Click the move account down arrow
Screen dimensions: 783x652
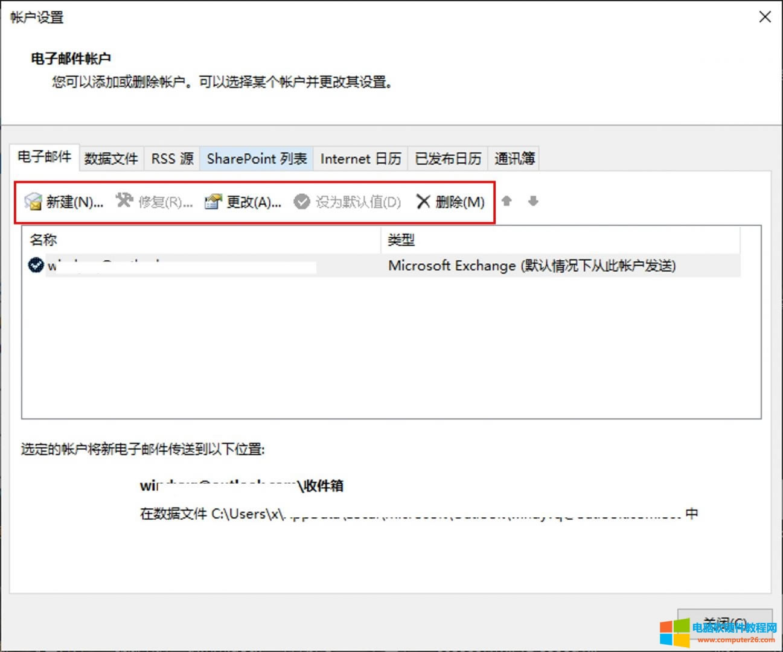(x=532, y=201)
